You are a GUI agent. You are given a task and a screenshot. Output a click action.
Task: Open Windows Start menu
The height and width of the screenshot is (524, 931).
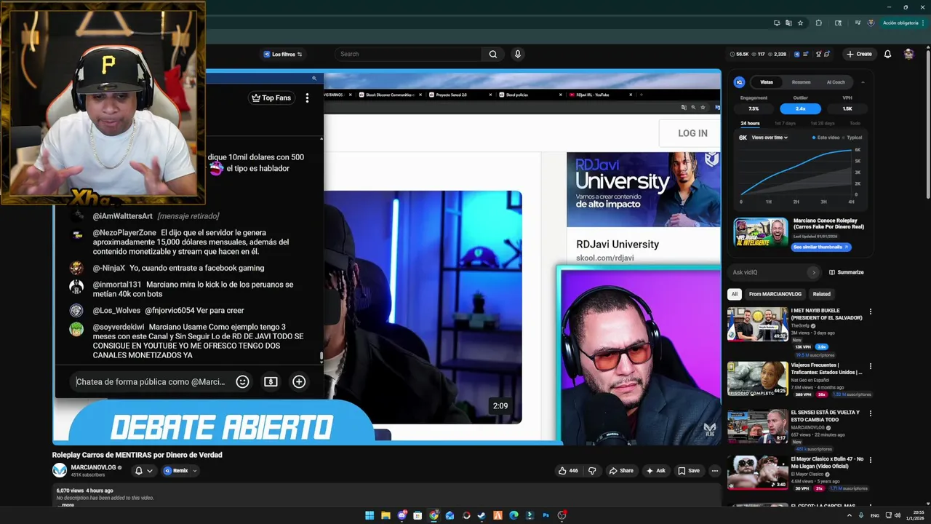pos(369,515)
